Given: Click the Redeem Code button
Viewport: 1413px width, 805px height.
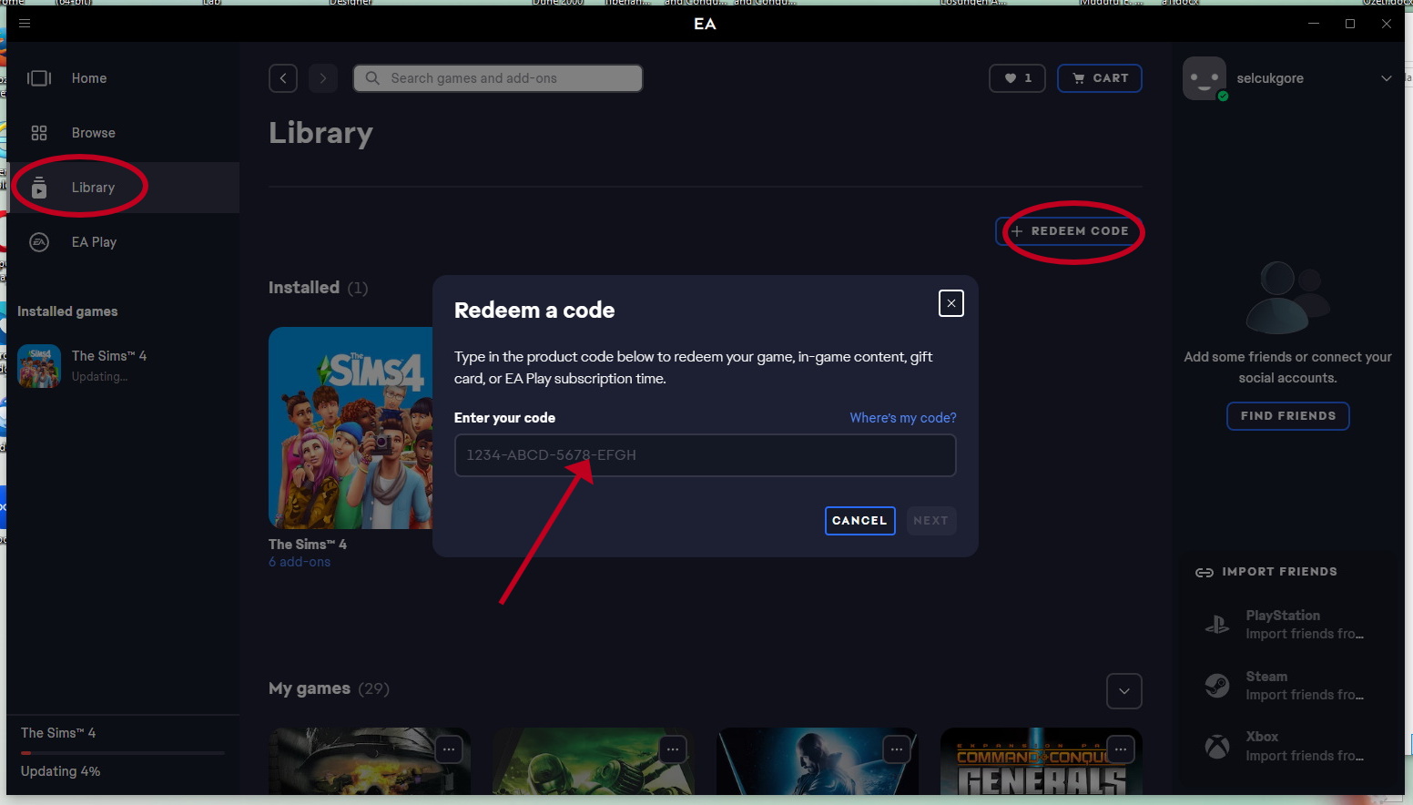Looking at the screenshot, I should (x=1071, y=231).
